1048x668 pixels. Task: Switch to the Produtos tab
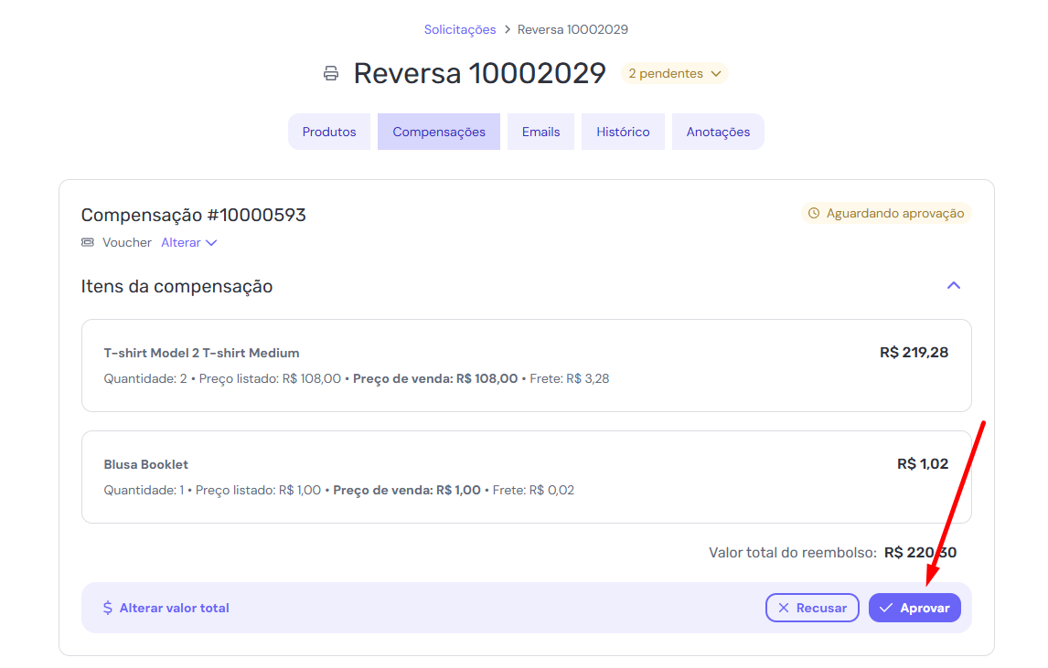pos(329,132)
